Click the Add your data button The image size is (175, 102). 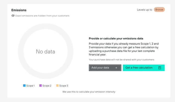click(x=105, y=68)
